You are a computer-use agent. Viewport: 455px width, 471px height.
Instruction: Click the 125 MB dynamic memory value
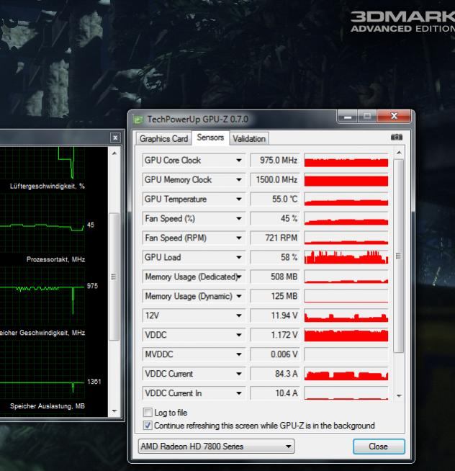click(284, 296)
